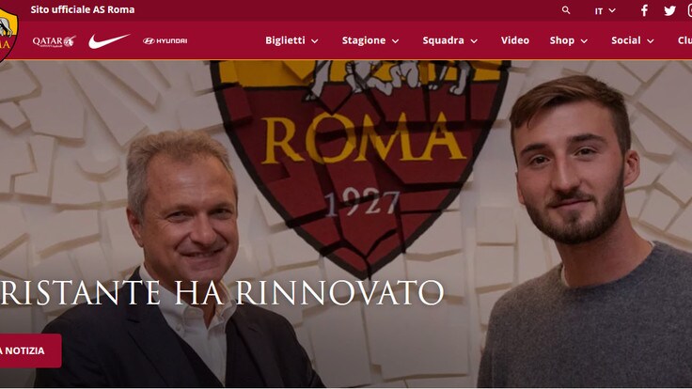Image resolution: width=692 pixels, height=389 pixels.
Task: Expand the Biglietti menu
Action: click(291, 40)
